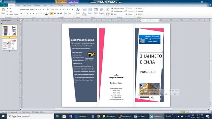
Task: Click the Increase Indent icon
Action: click(64, 10)
